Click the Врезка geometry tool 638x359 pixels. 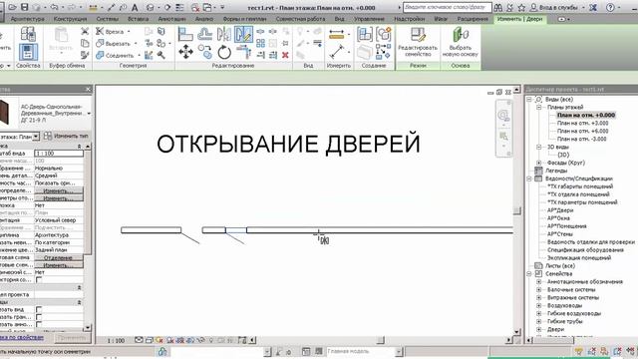[x=111, y=31]
